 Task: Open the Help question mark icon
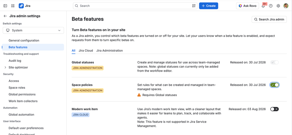(271, 6)
